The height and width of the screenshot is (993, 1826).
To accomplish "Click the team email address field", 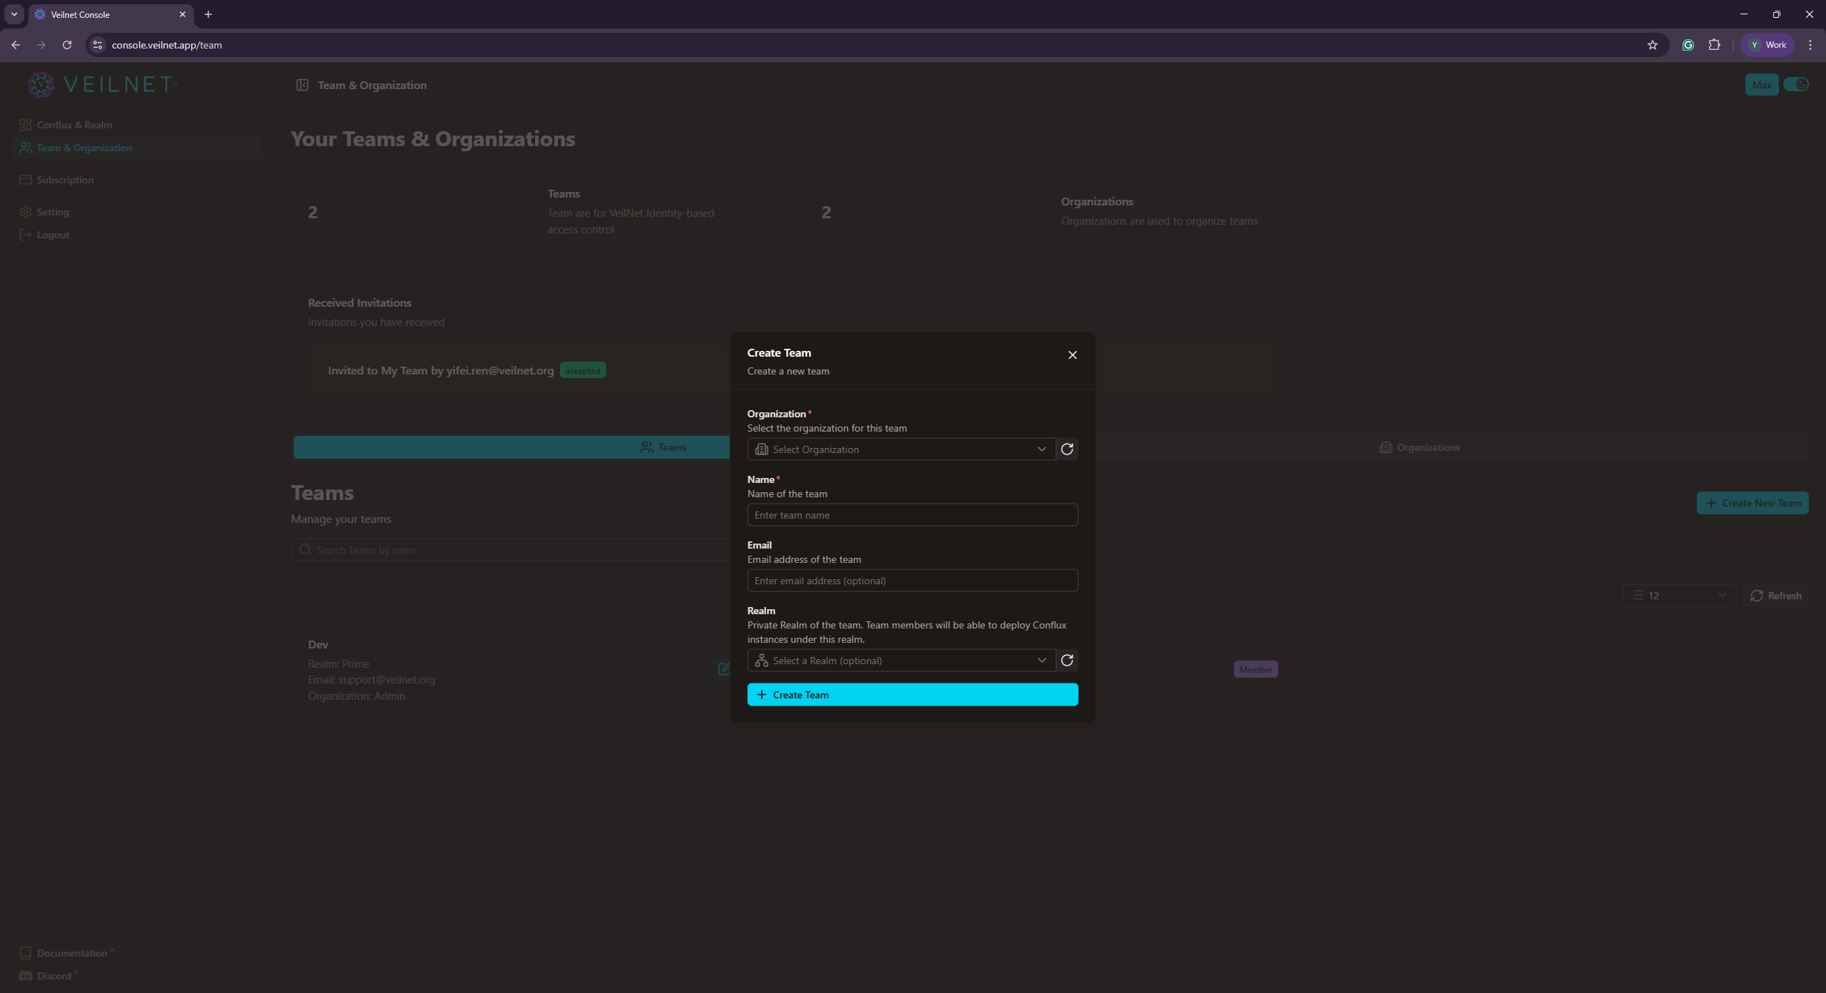I will click(x=912, y=581).
